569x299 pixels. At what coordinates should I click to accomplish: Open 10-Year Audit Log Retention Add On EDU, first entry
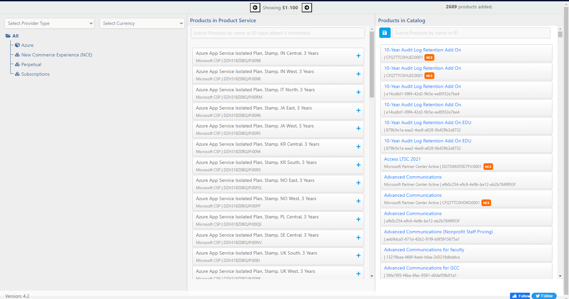[428, 122]
